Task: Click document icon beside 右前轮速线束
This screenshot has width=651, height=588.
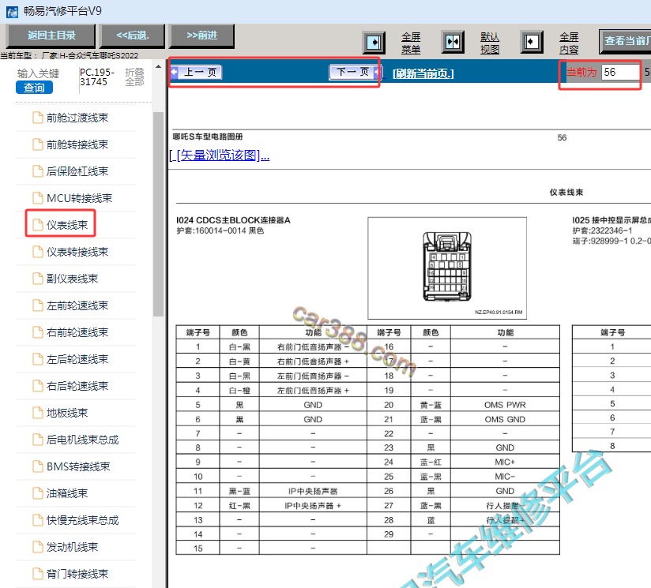Action: click(x=38, y=332)
